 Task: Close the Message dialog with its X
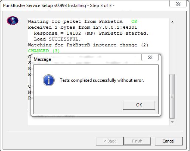click(x=150, y=57)
